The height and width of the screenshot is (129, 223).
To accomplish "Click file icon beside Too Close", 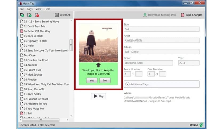I will click(22, 55).
